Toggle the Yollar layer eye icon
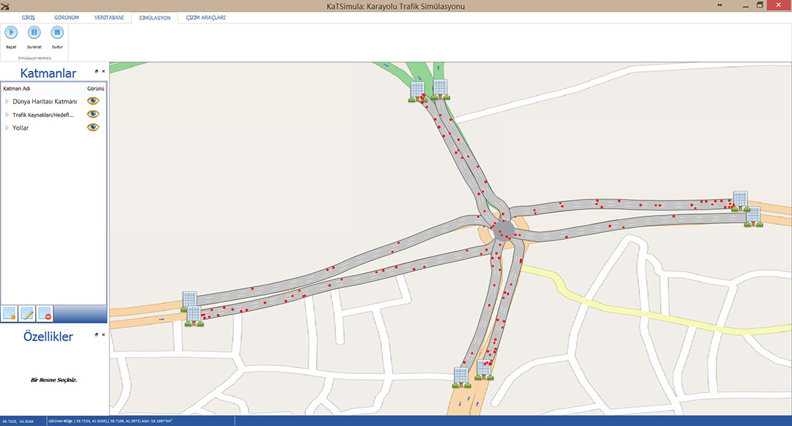 [92, 128]
